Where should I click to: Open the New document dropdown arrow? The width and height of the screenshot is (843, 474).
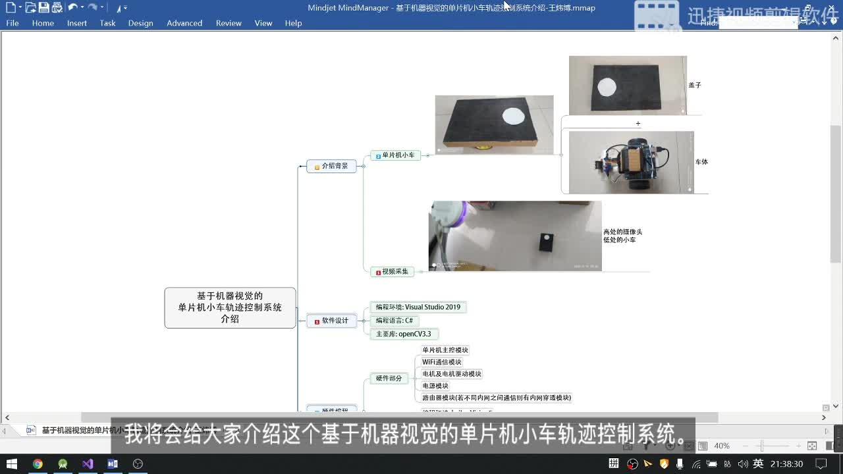(20, 8)
